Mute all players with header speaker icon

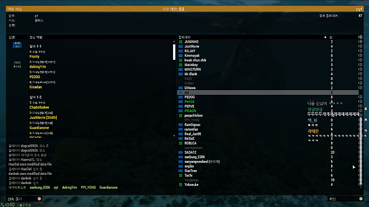click(x=360, y=37)
